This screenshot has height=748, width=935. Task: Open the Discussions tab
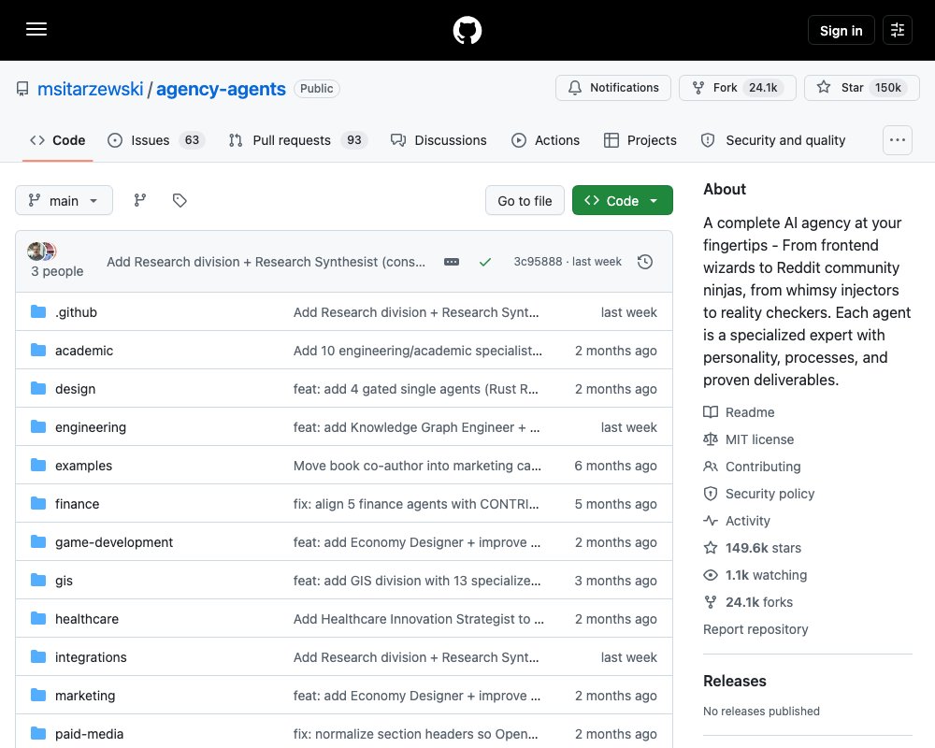point(439,140)
